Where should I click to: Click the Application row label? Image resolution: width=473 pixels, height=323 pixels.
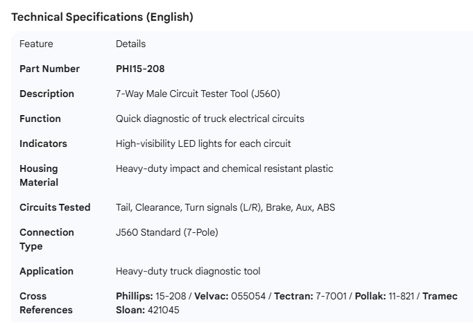click(x=46, y=271)
